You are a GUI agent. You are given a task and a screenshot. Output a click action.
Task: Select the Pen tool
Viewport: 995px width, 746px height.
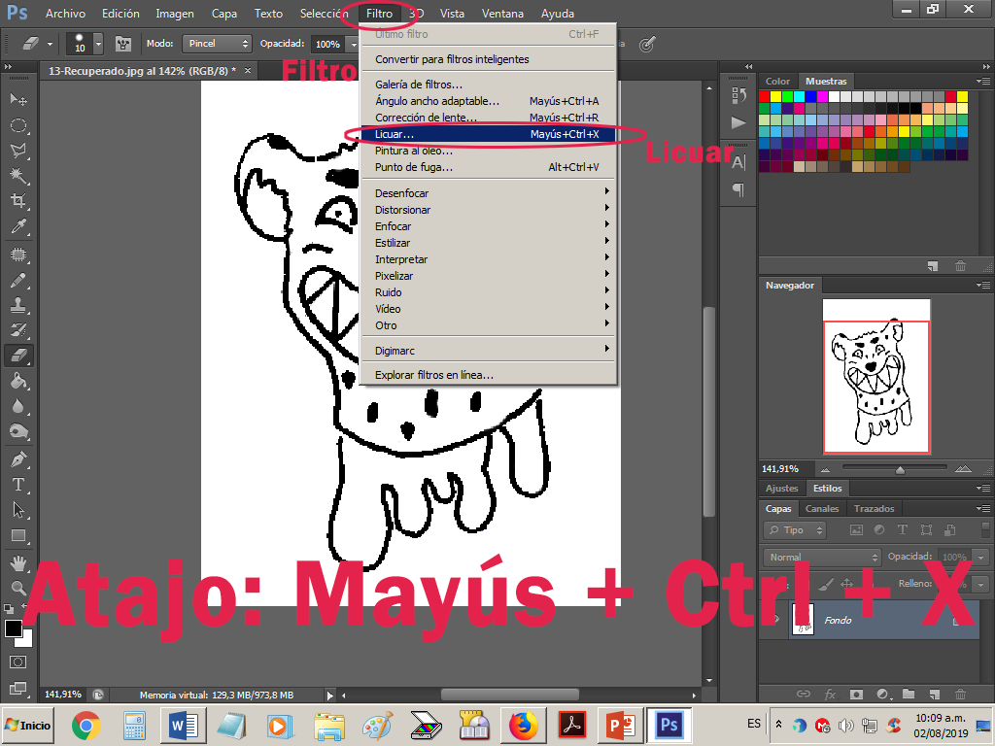point(18,459)
